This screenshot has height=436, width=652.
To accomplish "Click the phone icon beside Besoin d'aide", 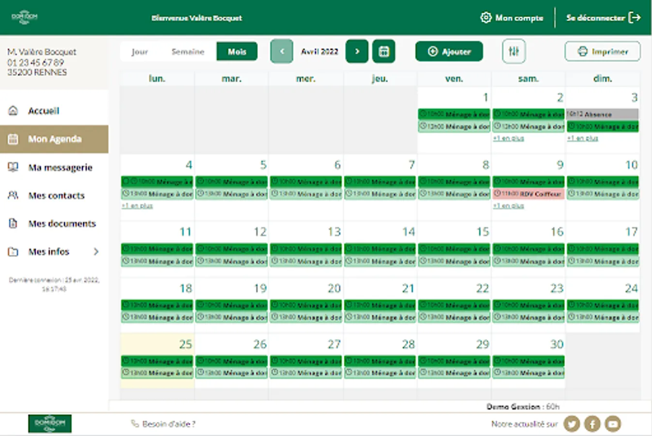I will pyautogui.click(x=135, y=424).
